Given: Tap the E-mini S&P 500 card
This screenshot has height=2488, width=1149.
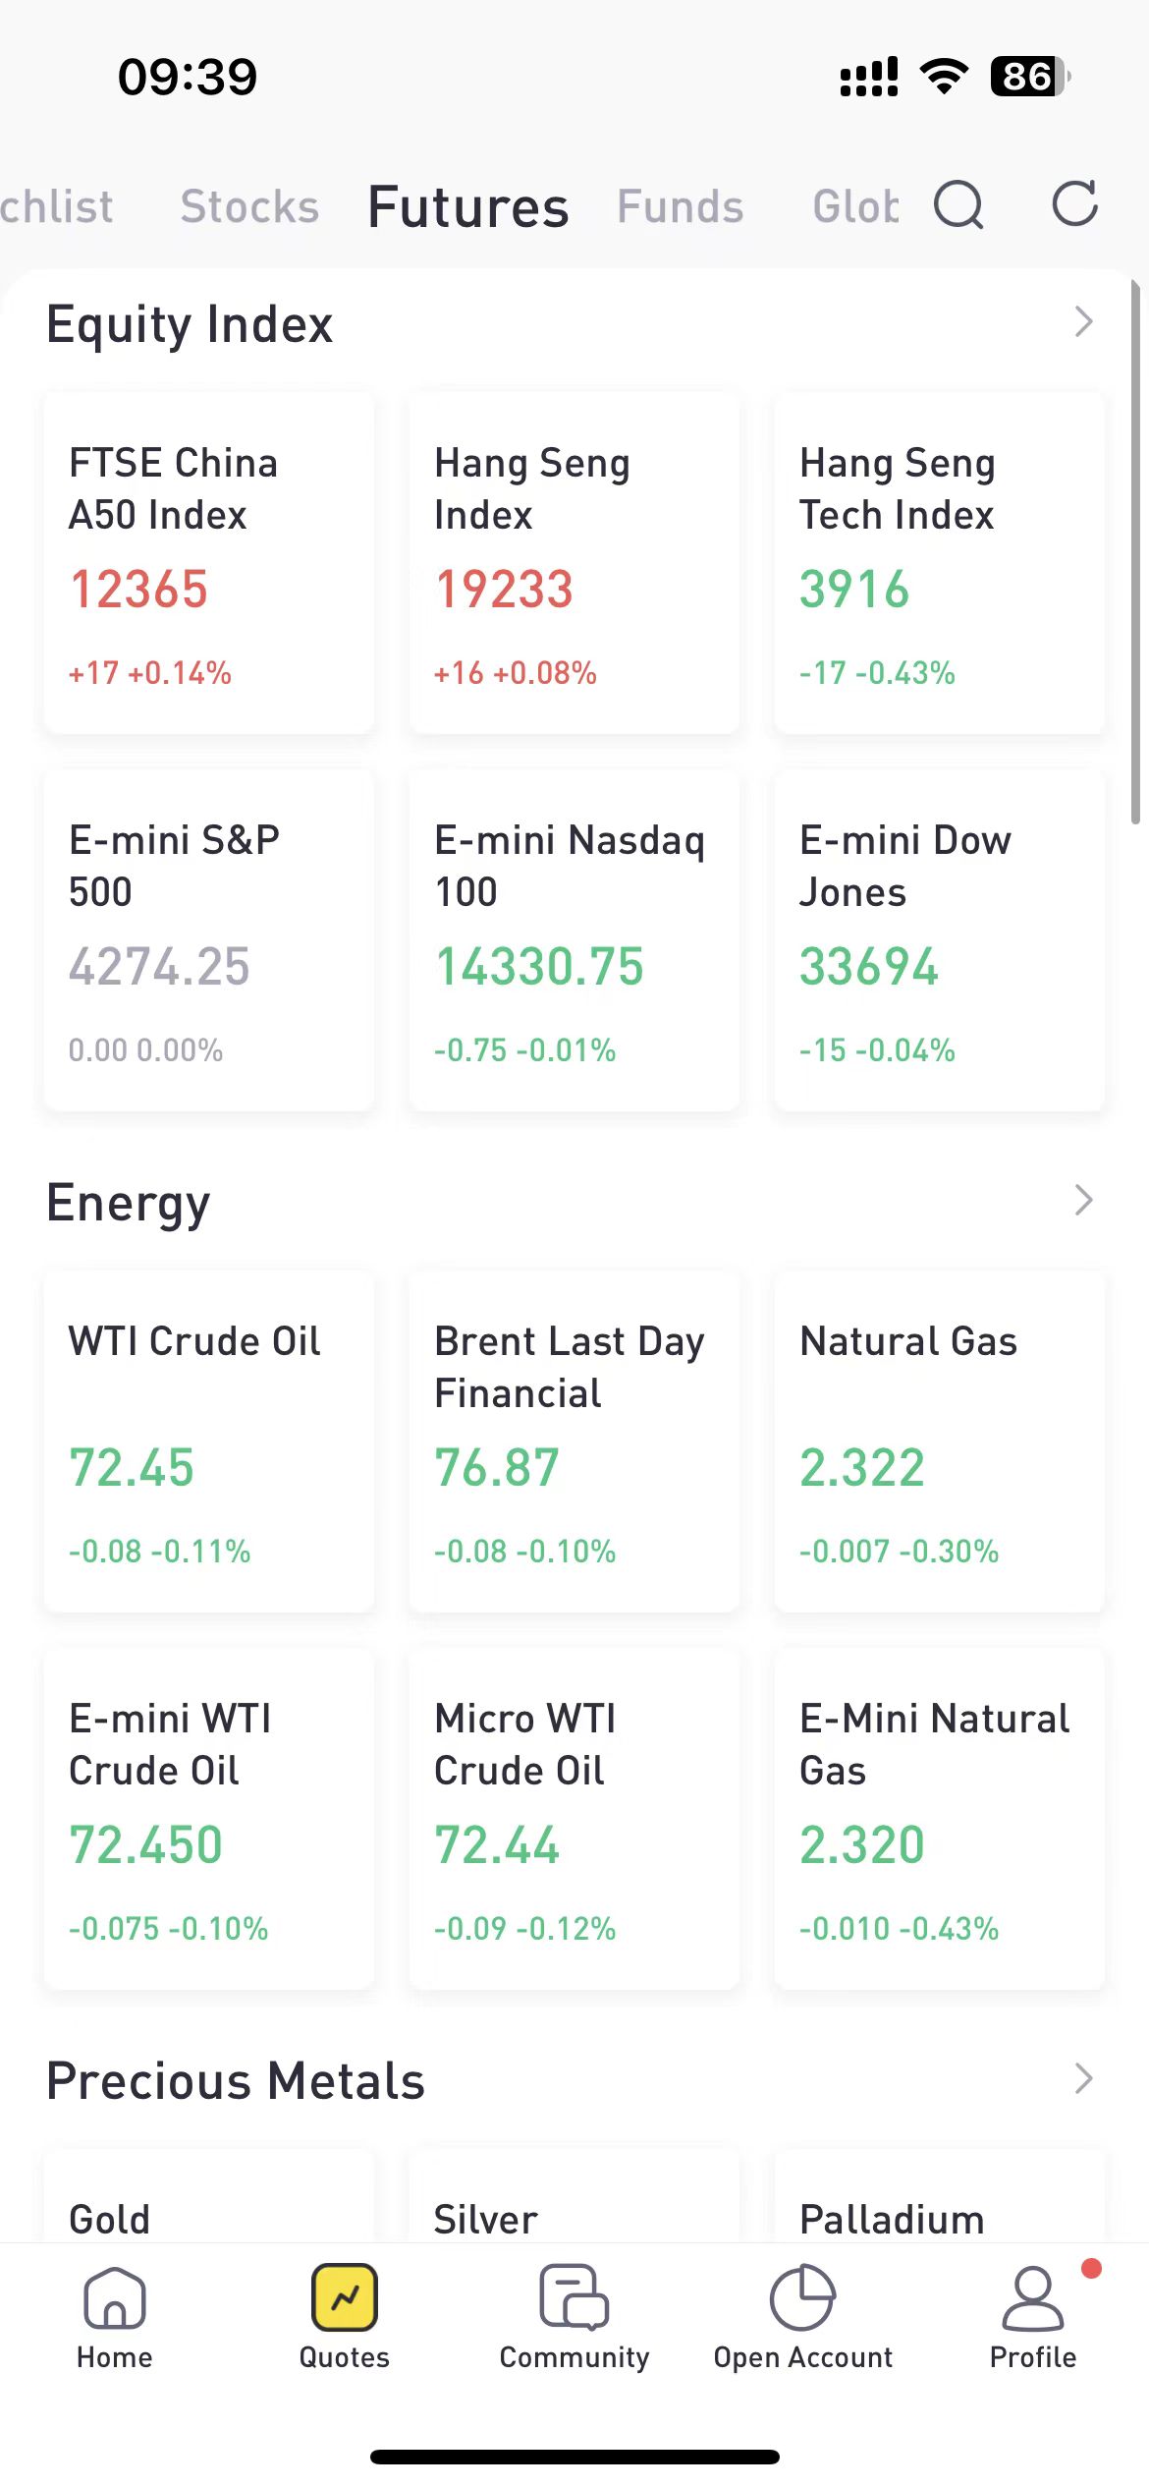Looking at the screenshot, I should [209, 940].
